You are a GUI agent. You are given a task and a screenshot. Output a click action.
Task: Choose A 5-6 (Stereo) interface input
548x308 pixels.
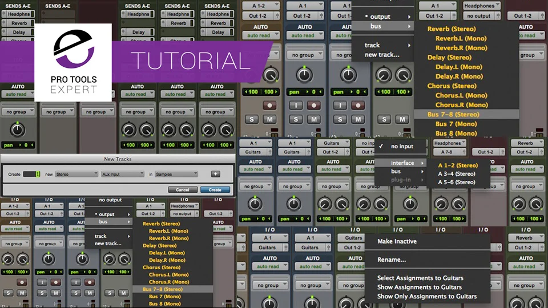tap(457, 183)
